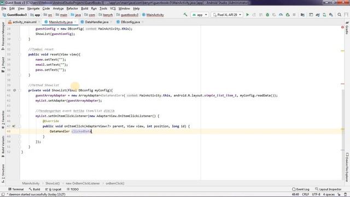Open Device File Explorer side panel

pos(347,167)
